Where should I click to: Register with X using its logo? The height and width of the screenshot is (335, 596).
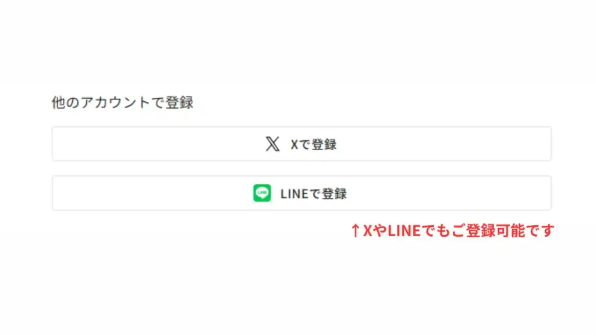tap(272, 144)
